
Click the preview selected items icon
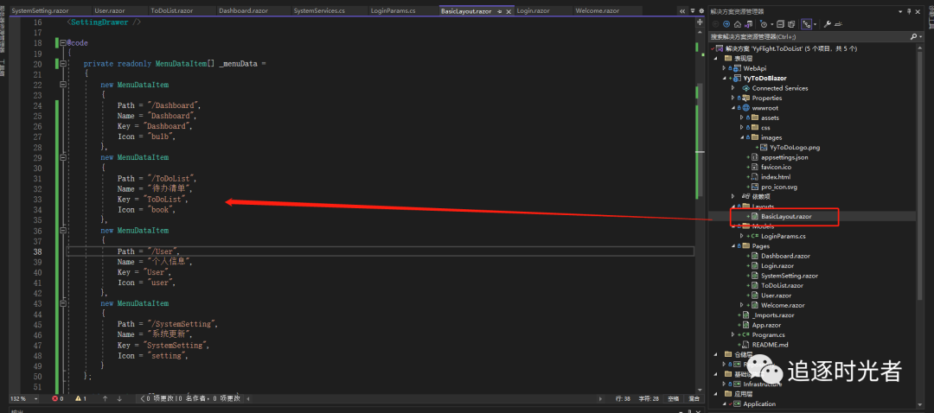(x=839, y=24)
